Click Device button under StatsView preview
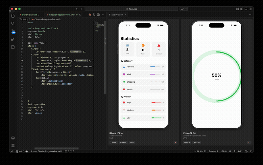The image size is (263, 165). pyautogui.click(x=113, y=142)
